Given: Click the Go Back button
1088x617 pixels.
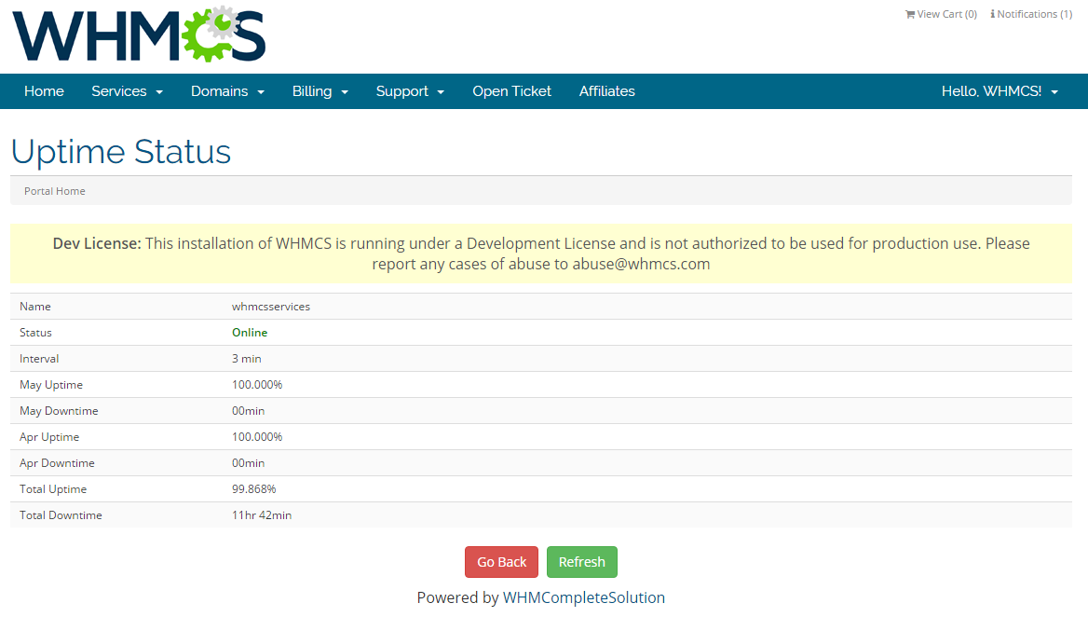Looking at the screenshot, I should pyautogui.click(x=502, y=562).
